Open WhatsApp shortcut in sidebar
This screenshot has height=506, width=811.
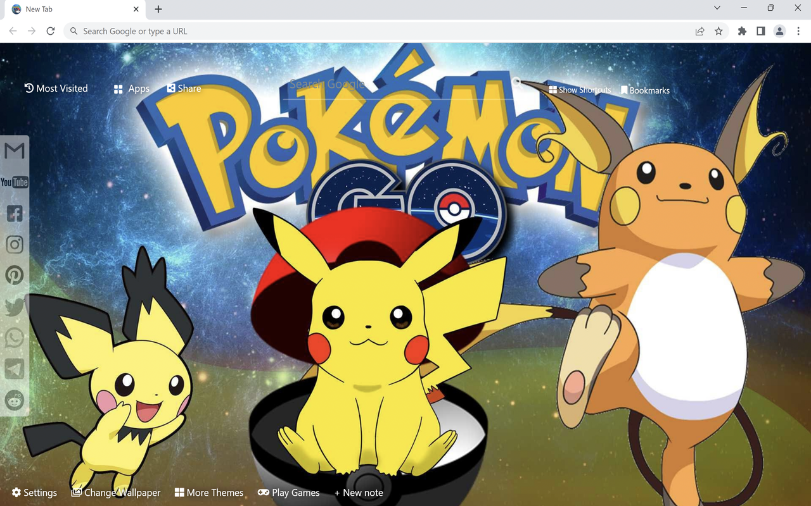point(15,338)
